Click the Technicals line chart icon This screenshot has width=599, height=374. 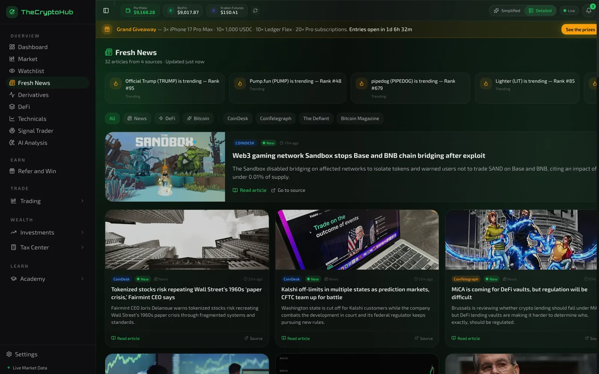(12, 119)
